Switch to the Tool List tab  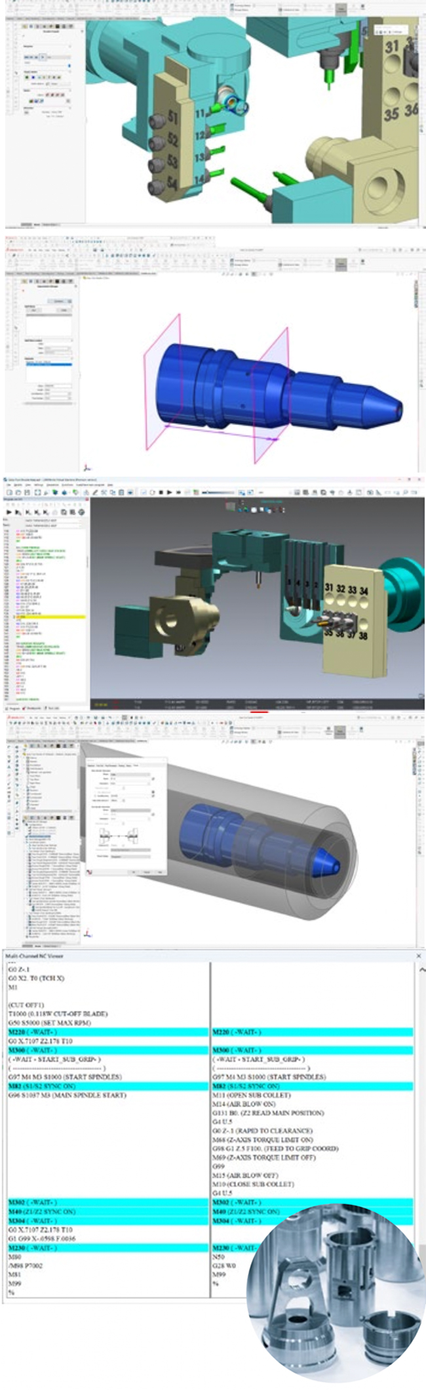(x=52, y=708)
